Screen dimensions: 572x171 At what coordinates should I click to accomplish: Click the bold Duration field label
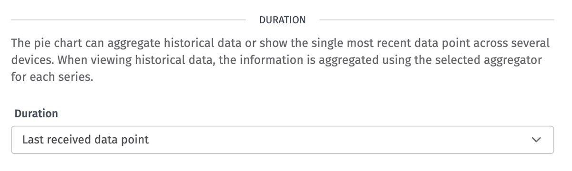(x=37, y=114)
